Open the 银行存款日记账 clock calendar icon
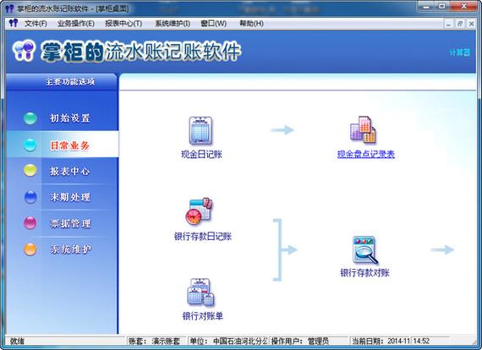Screen dimensions: 482x350 (x=199, y=211)
